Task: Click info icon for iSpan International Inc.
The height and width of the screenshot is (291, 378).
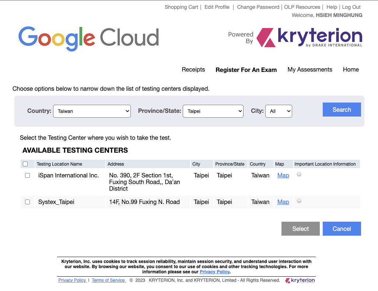Action: pyautogui.click(x=299, y=174)
